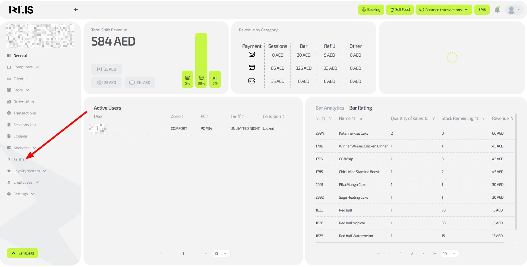Go to page 2 of Bar Rating
Viewport: 527px width, 267px height.
click(x=412, y=254)
